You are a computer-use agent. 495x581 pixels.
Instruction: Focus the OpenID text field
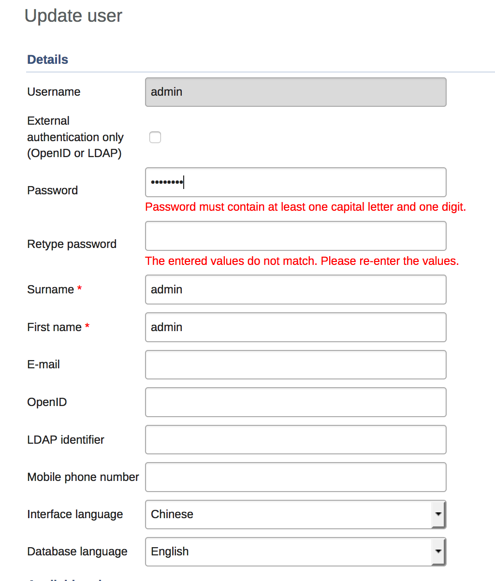pos(295,402)
